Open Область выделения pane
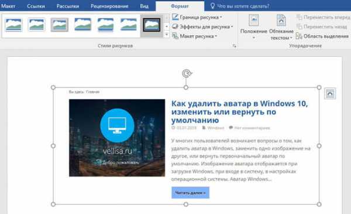The height and width of the screenshot is (214, 351). [x=322, y=36]
